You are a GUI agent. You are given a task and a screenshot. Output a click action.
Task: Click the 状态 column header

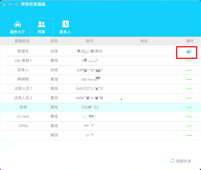click(54, 41)
